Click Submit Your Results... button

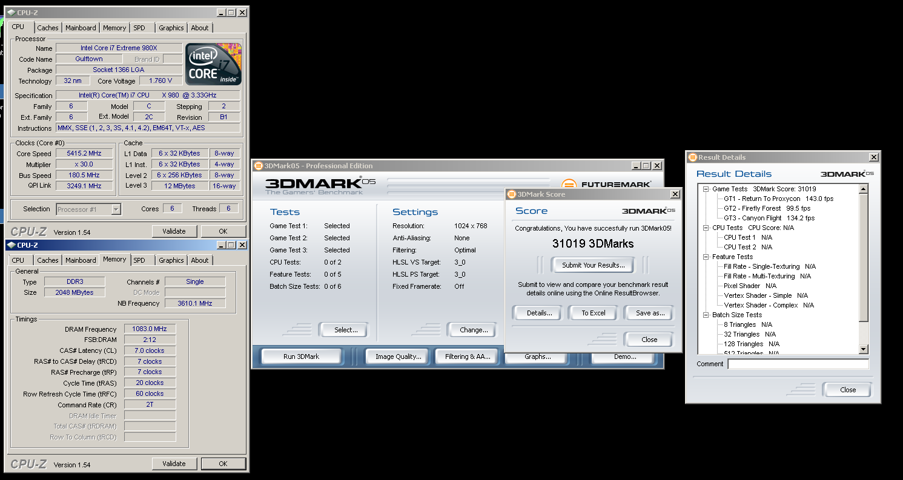tap(592, 265)
